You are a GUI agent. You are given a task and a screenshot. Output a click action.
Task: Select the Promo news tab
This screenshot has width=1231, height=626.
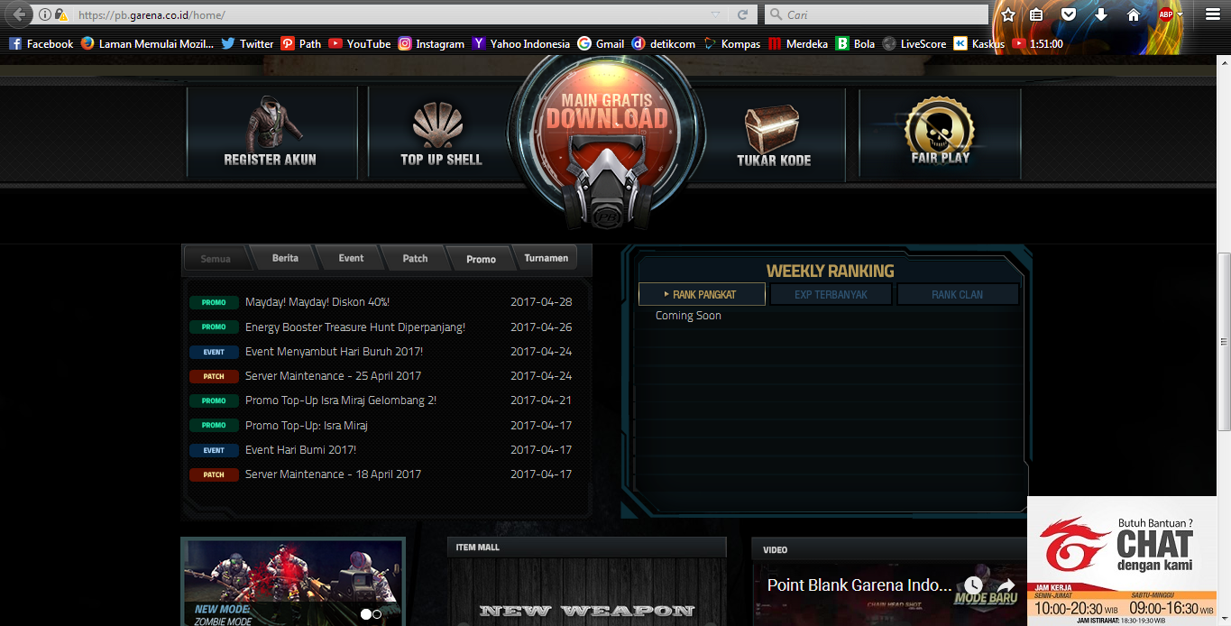[481, 259]
